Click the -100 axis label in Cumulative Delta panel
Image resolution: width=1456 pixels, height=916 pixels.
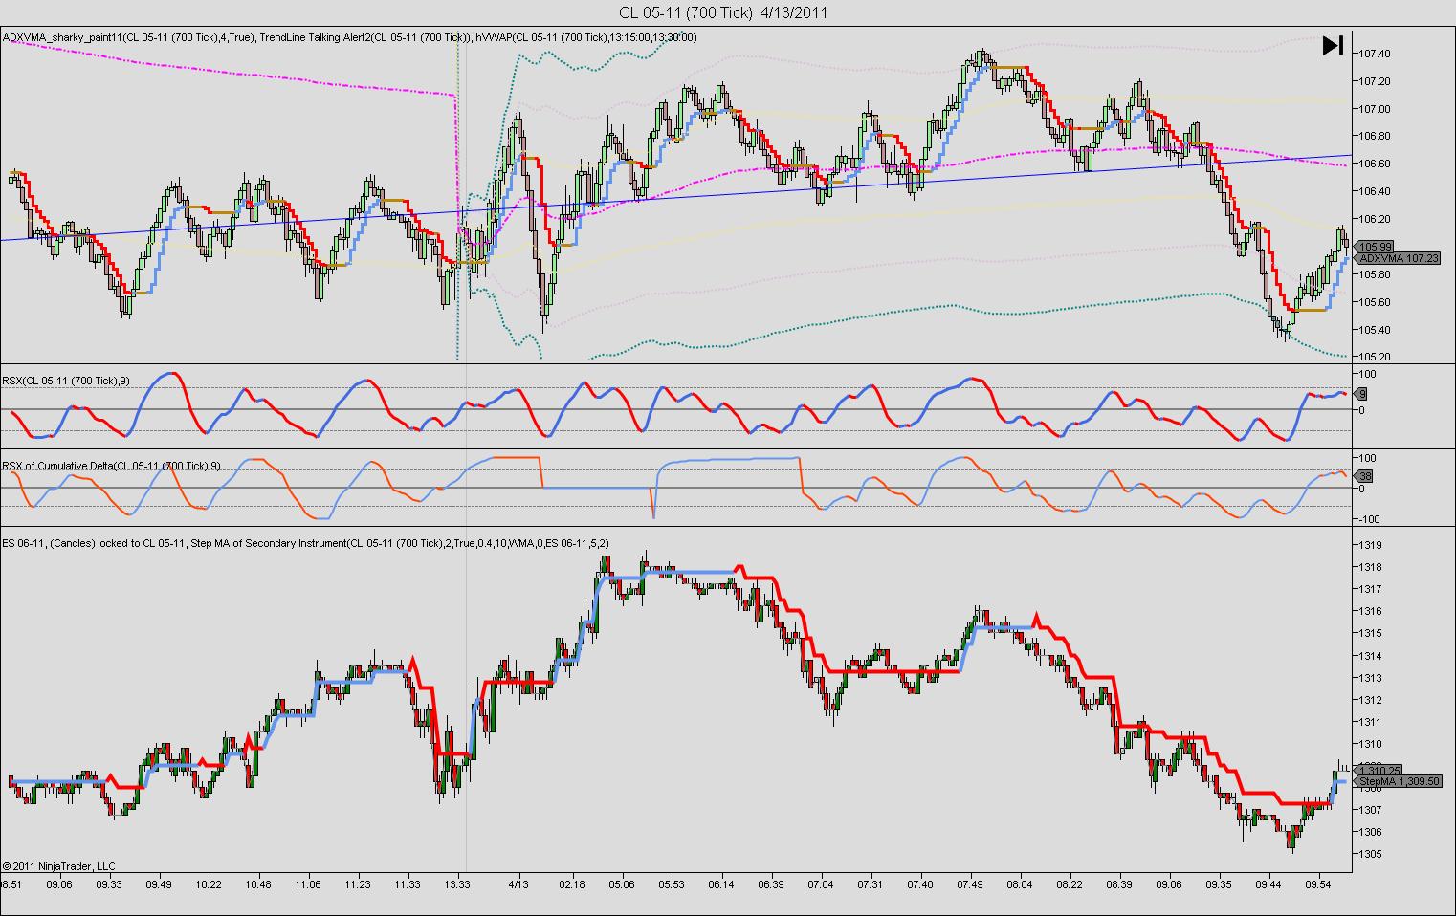coord(1367,519)
